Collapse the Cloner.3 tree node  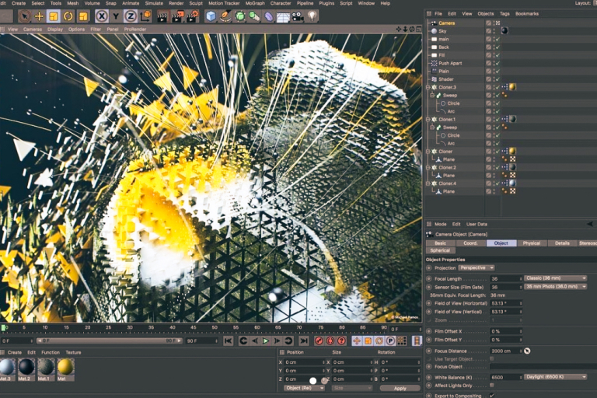click(x=428, y=87)
